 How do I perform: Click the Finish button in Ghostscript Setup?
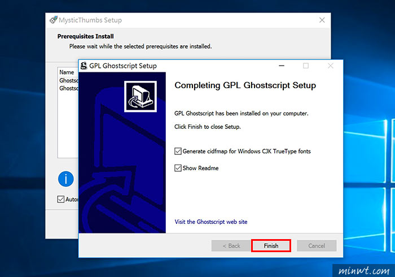[x=271, y=245]
